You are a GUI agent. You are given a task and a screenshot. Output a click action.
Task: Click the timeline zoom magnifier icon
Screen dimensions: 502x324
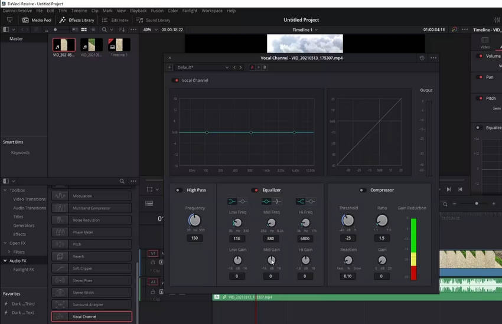[445, 204]
